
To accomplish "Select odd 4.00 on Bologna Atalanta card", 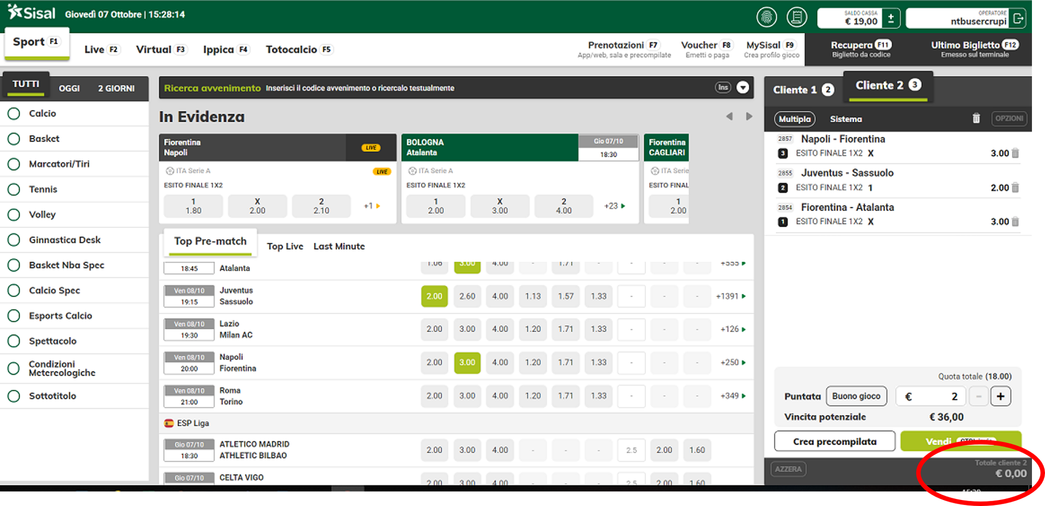I will coord(564,206).
